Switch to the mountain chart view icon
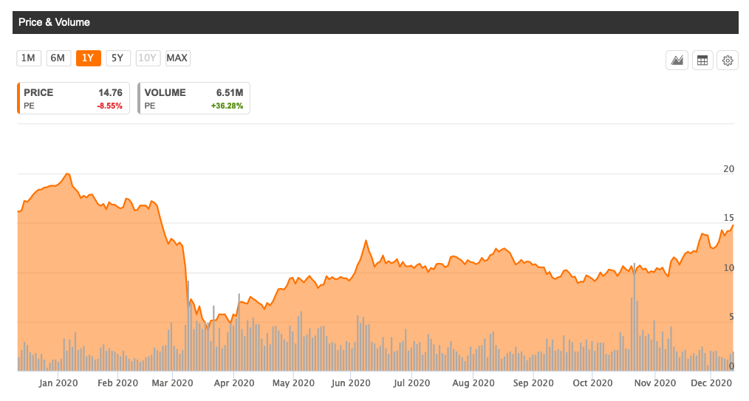The image size is (749, 401). tap(677, 61)
